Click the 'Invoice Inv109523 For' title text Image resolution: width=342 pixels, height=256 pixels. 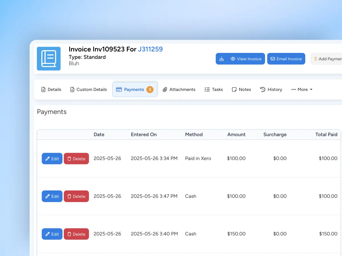(103, 49)
